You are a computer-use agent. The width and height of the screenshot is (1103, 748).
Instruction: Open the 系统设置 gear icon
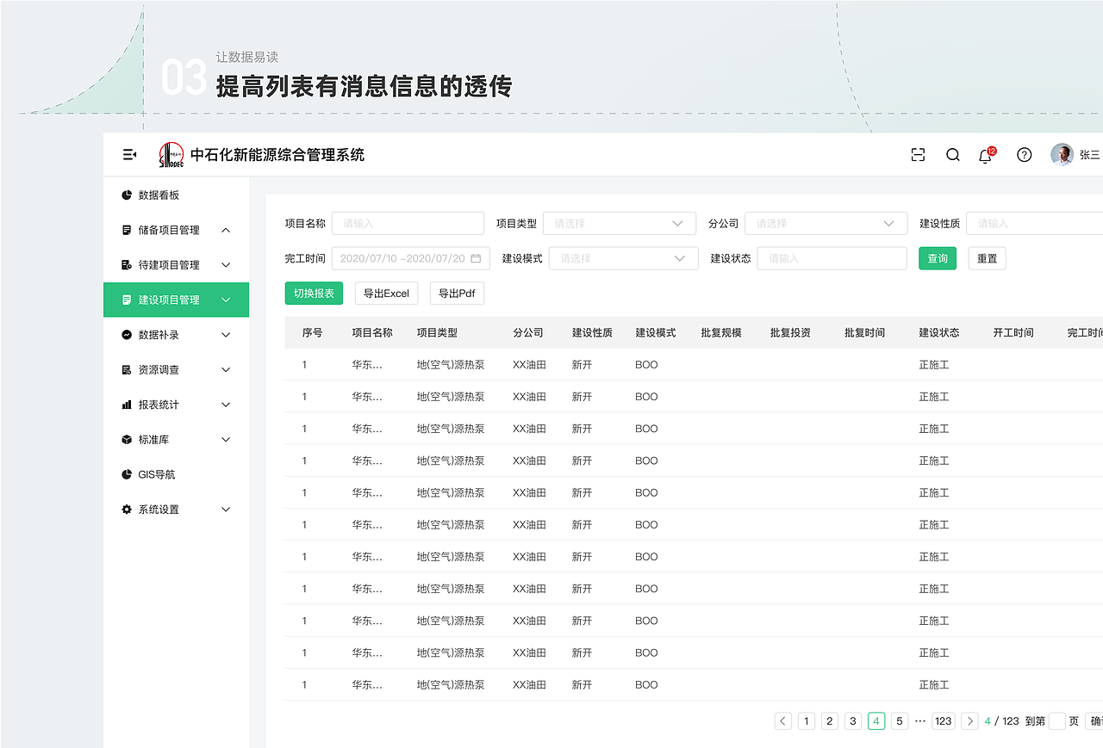tap(127, 509)
